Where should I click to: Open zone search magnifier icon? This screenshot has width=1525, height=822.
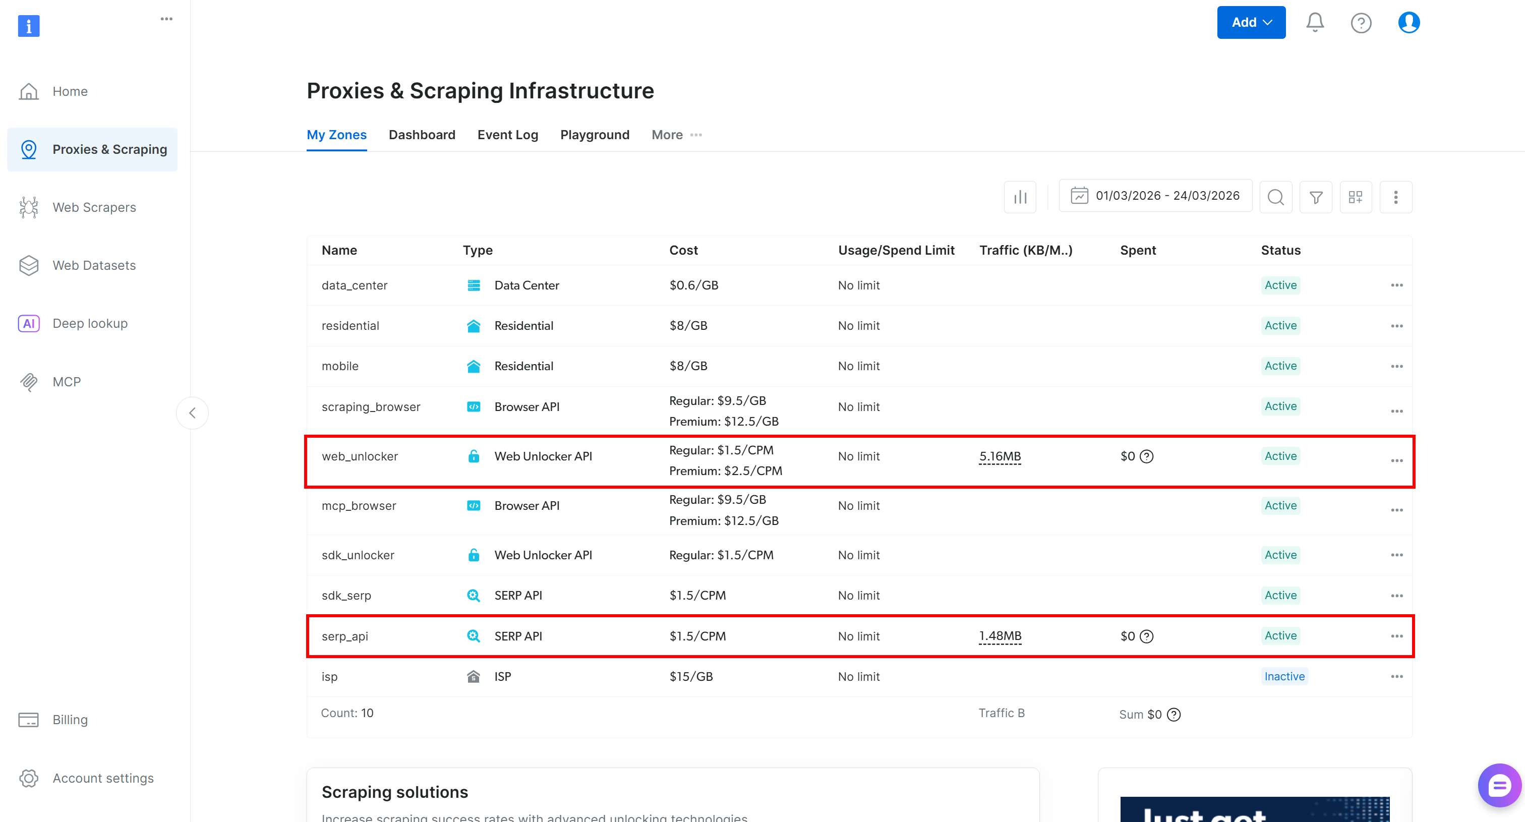point(1275,197)
